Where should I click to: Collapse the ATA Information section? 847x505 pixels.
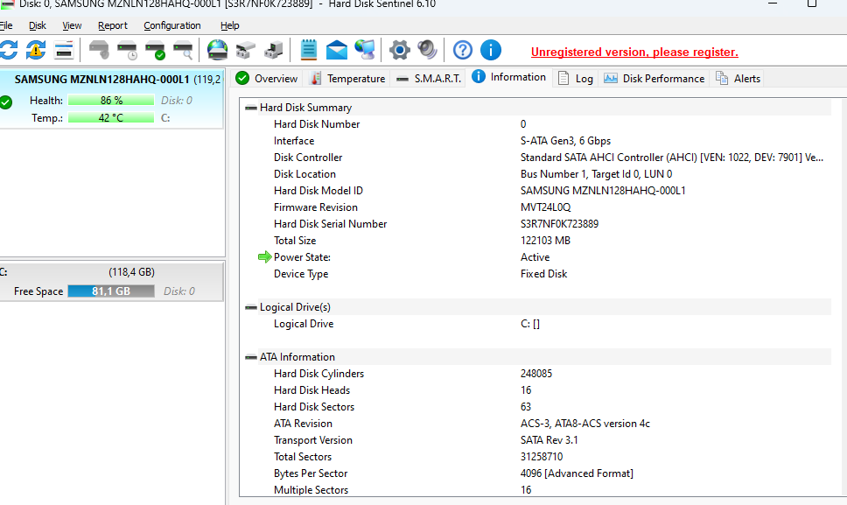(x=251, y=357)
